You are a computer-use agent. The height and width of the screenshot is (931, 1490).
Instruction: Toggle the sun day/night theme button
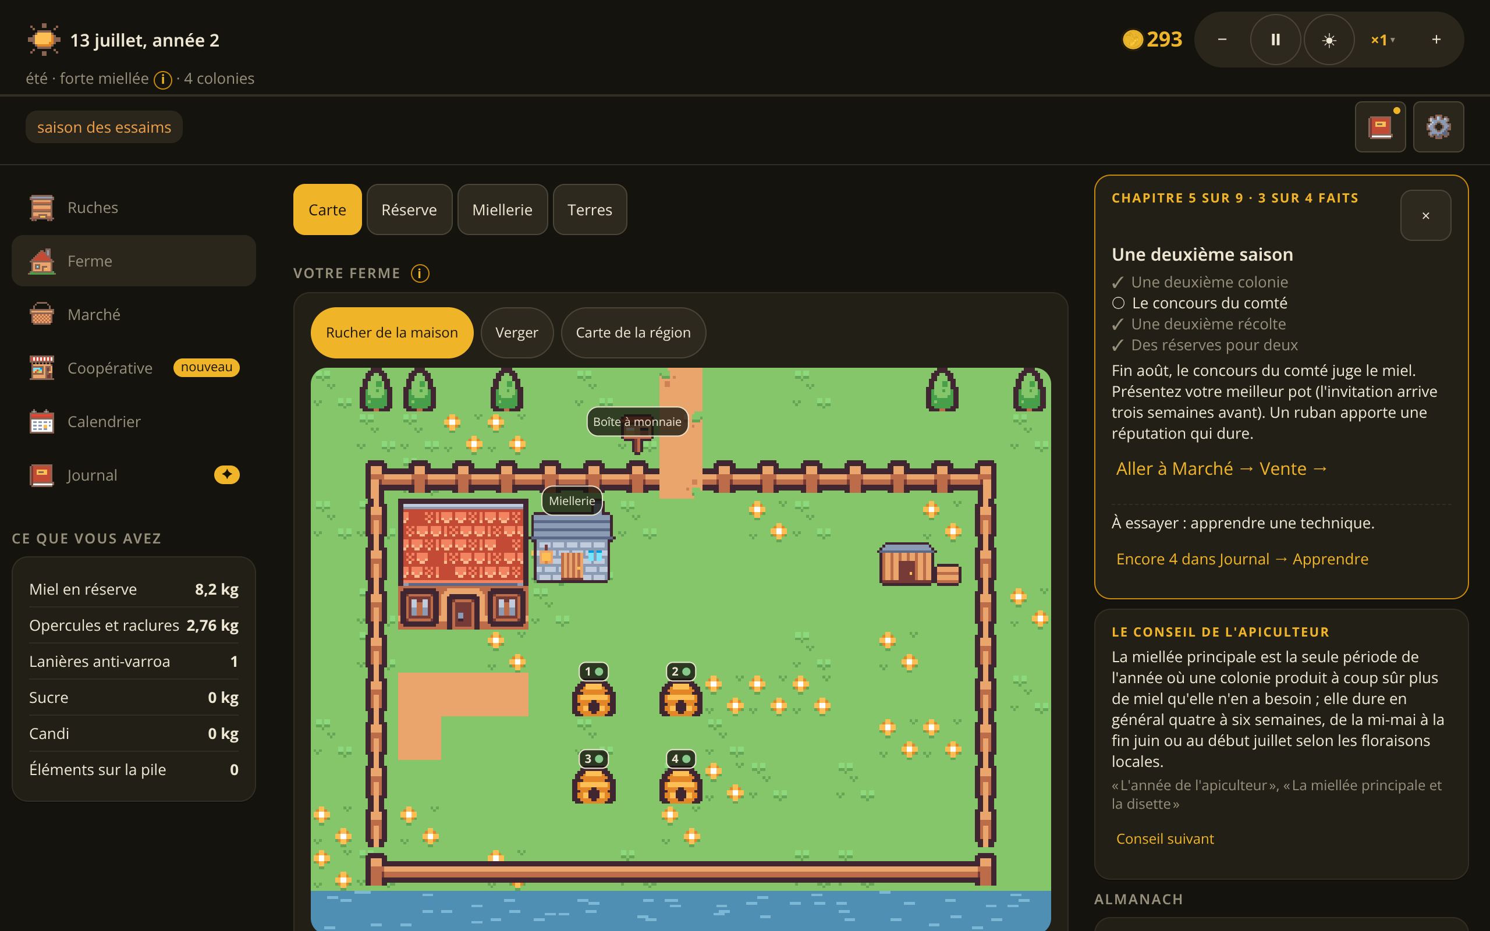coord(1329,40)
